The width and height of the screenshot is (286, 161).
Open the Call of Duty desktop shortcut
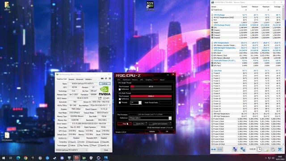click(x=150, y=6)
